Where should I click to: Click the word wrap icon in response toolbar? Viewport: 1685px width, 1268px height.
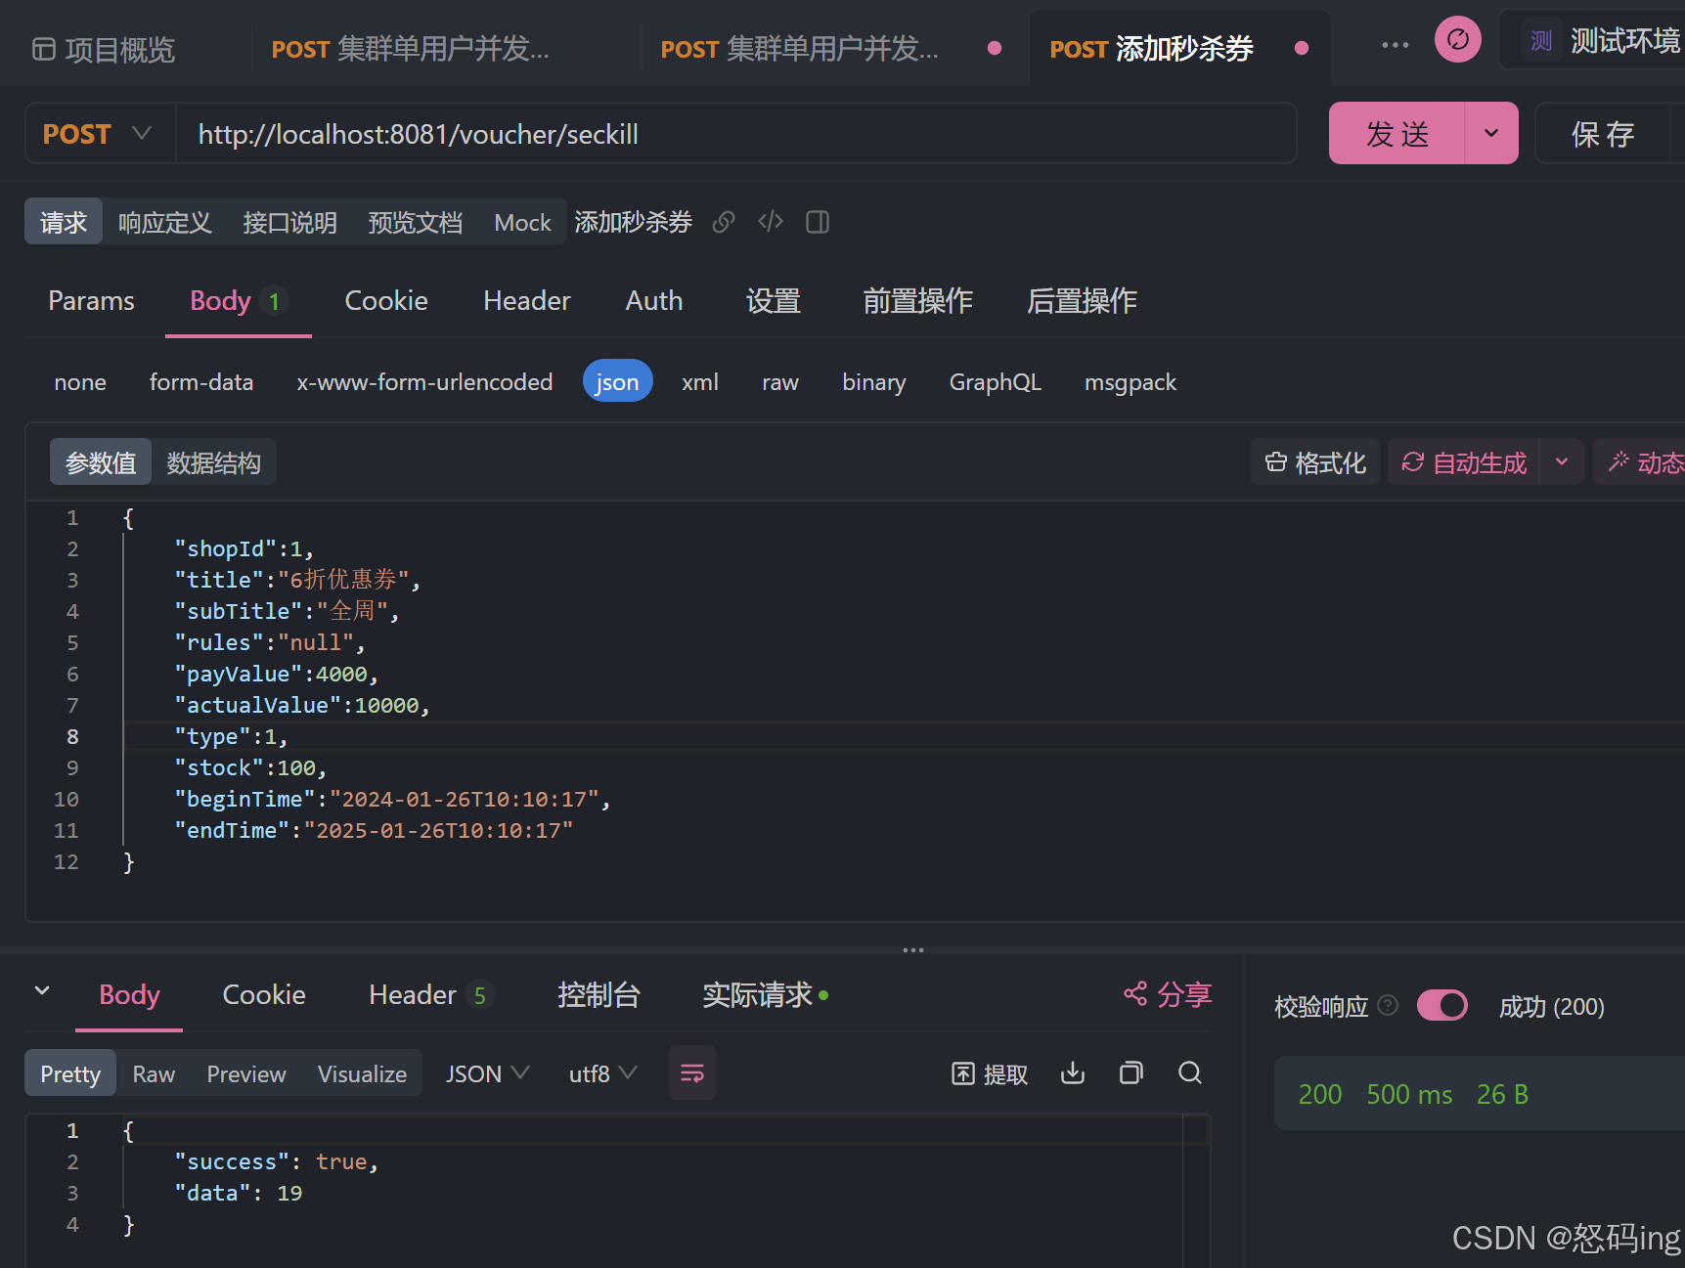pos(692,1073)
